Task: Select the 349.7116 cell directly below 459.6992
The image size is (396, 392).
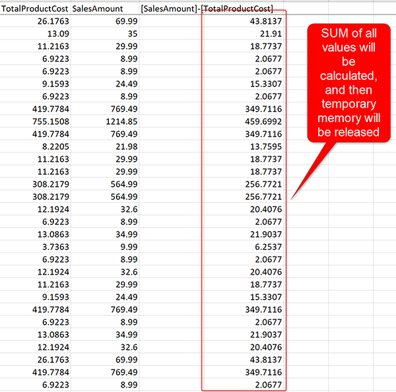Action: click(211, 133)
